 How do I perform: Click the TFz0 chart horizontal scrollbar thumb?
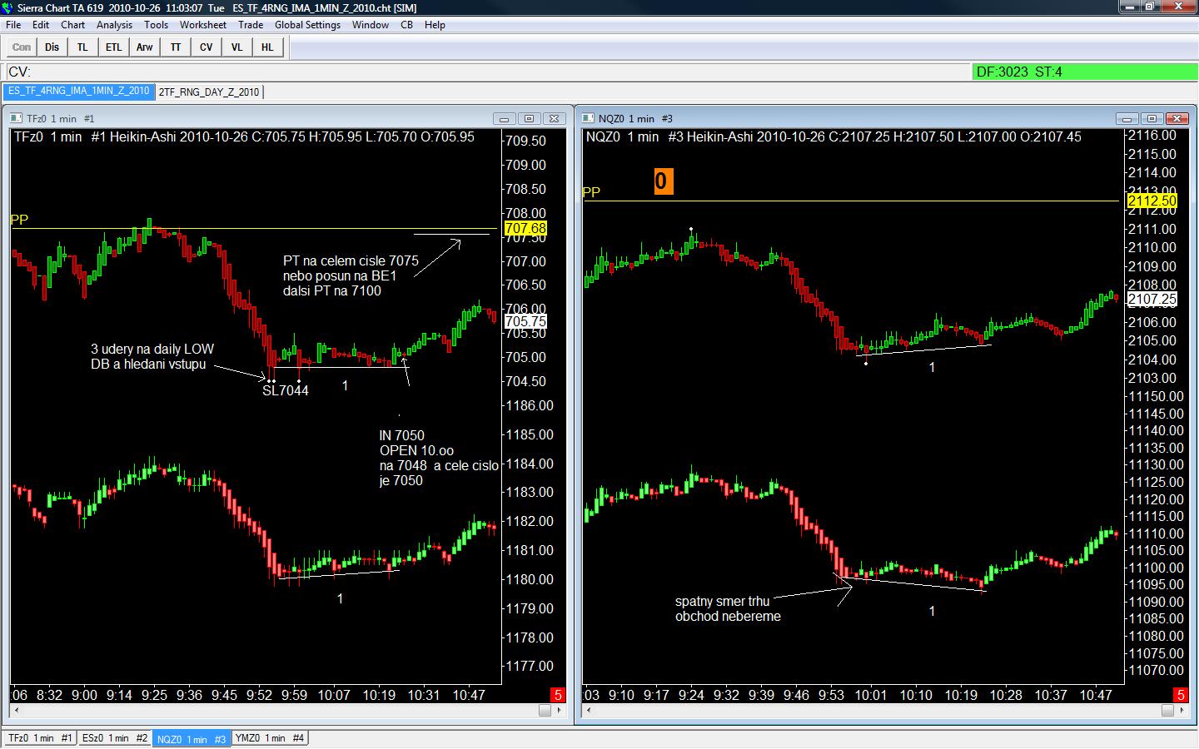545,711
